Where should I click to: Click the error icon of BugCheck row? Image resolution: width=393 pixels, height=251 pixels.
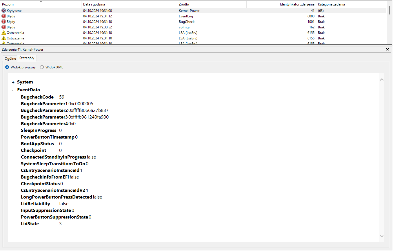(4, 21)
